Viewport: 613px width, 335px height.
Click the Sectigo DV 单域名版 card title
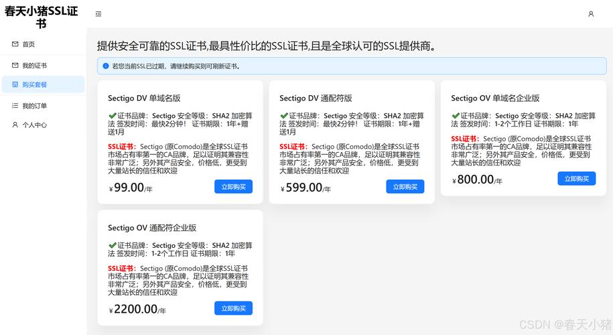pos(144,98)
